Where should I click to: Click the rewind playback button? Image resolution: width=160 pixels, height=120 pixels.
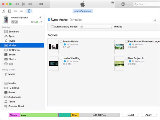click(x=17, y=4)
